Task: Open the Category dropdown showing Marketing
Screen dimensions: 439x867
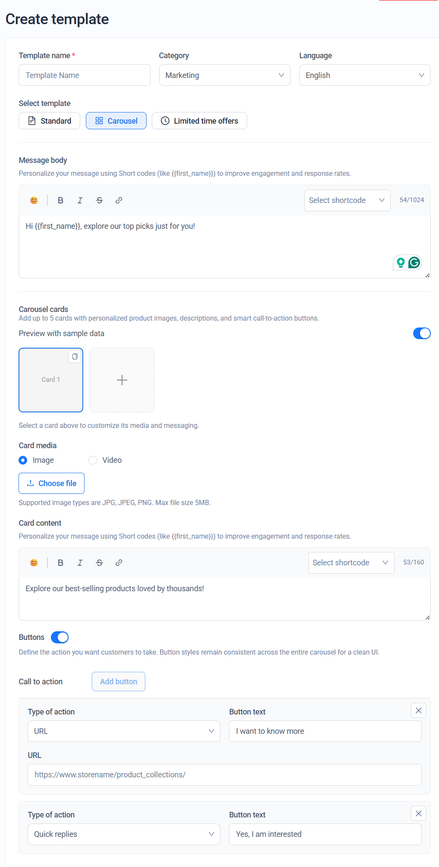Action: 225,75
